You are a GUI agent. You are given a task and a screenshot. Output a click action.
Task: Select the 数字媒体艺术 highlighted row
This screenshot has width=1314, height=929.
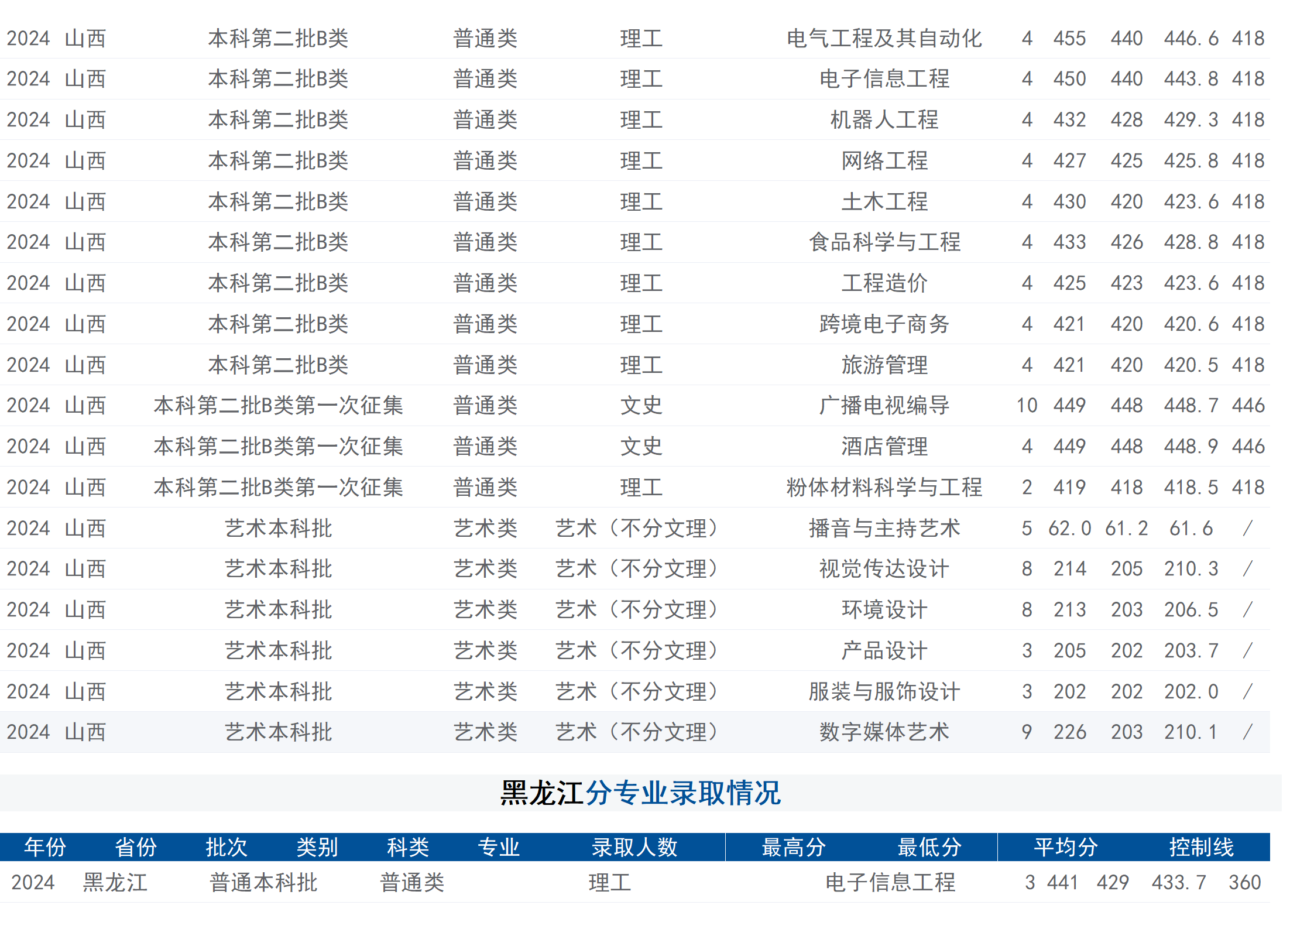tap(885, 731)
